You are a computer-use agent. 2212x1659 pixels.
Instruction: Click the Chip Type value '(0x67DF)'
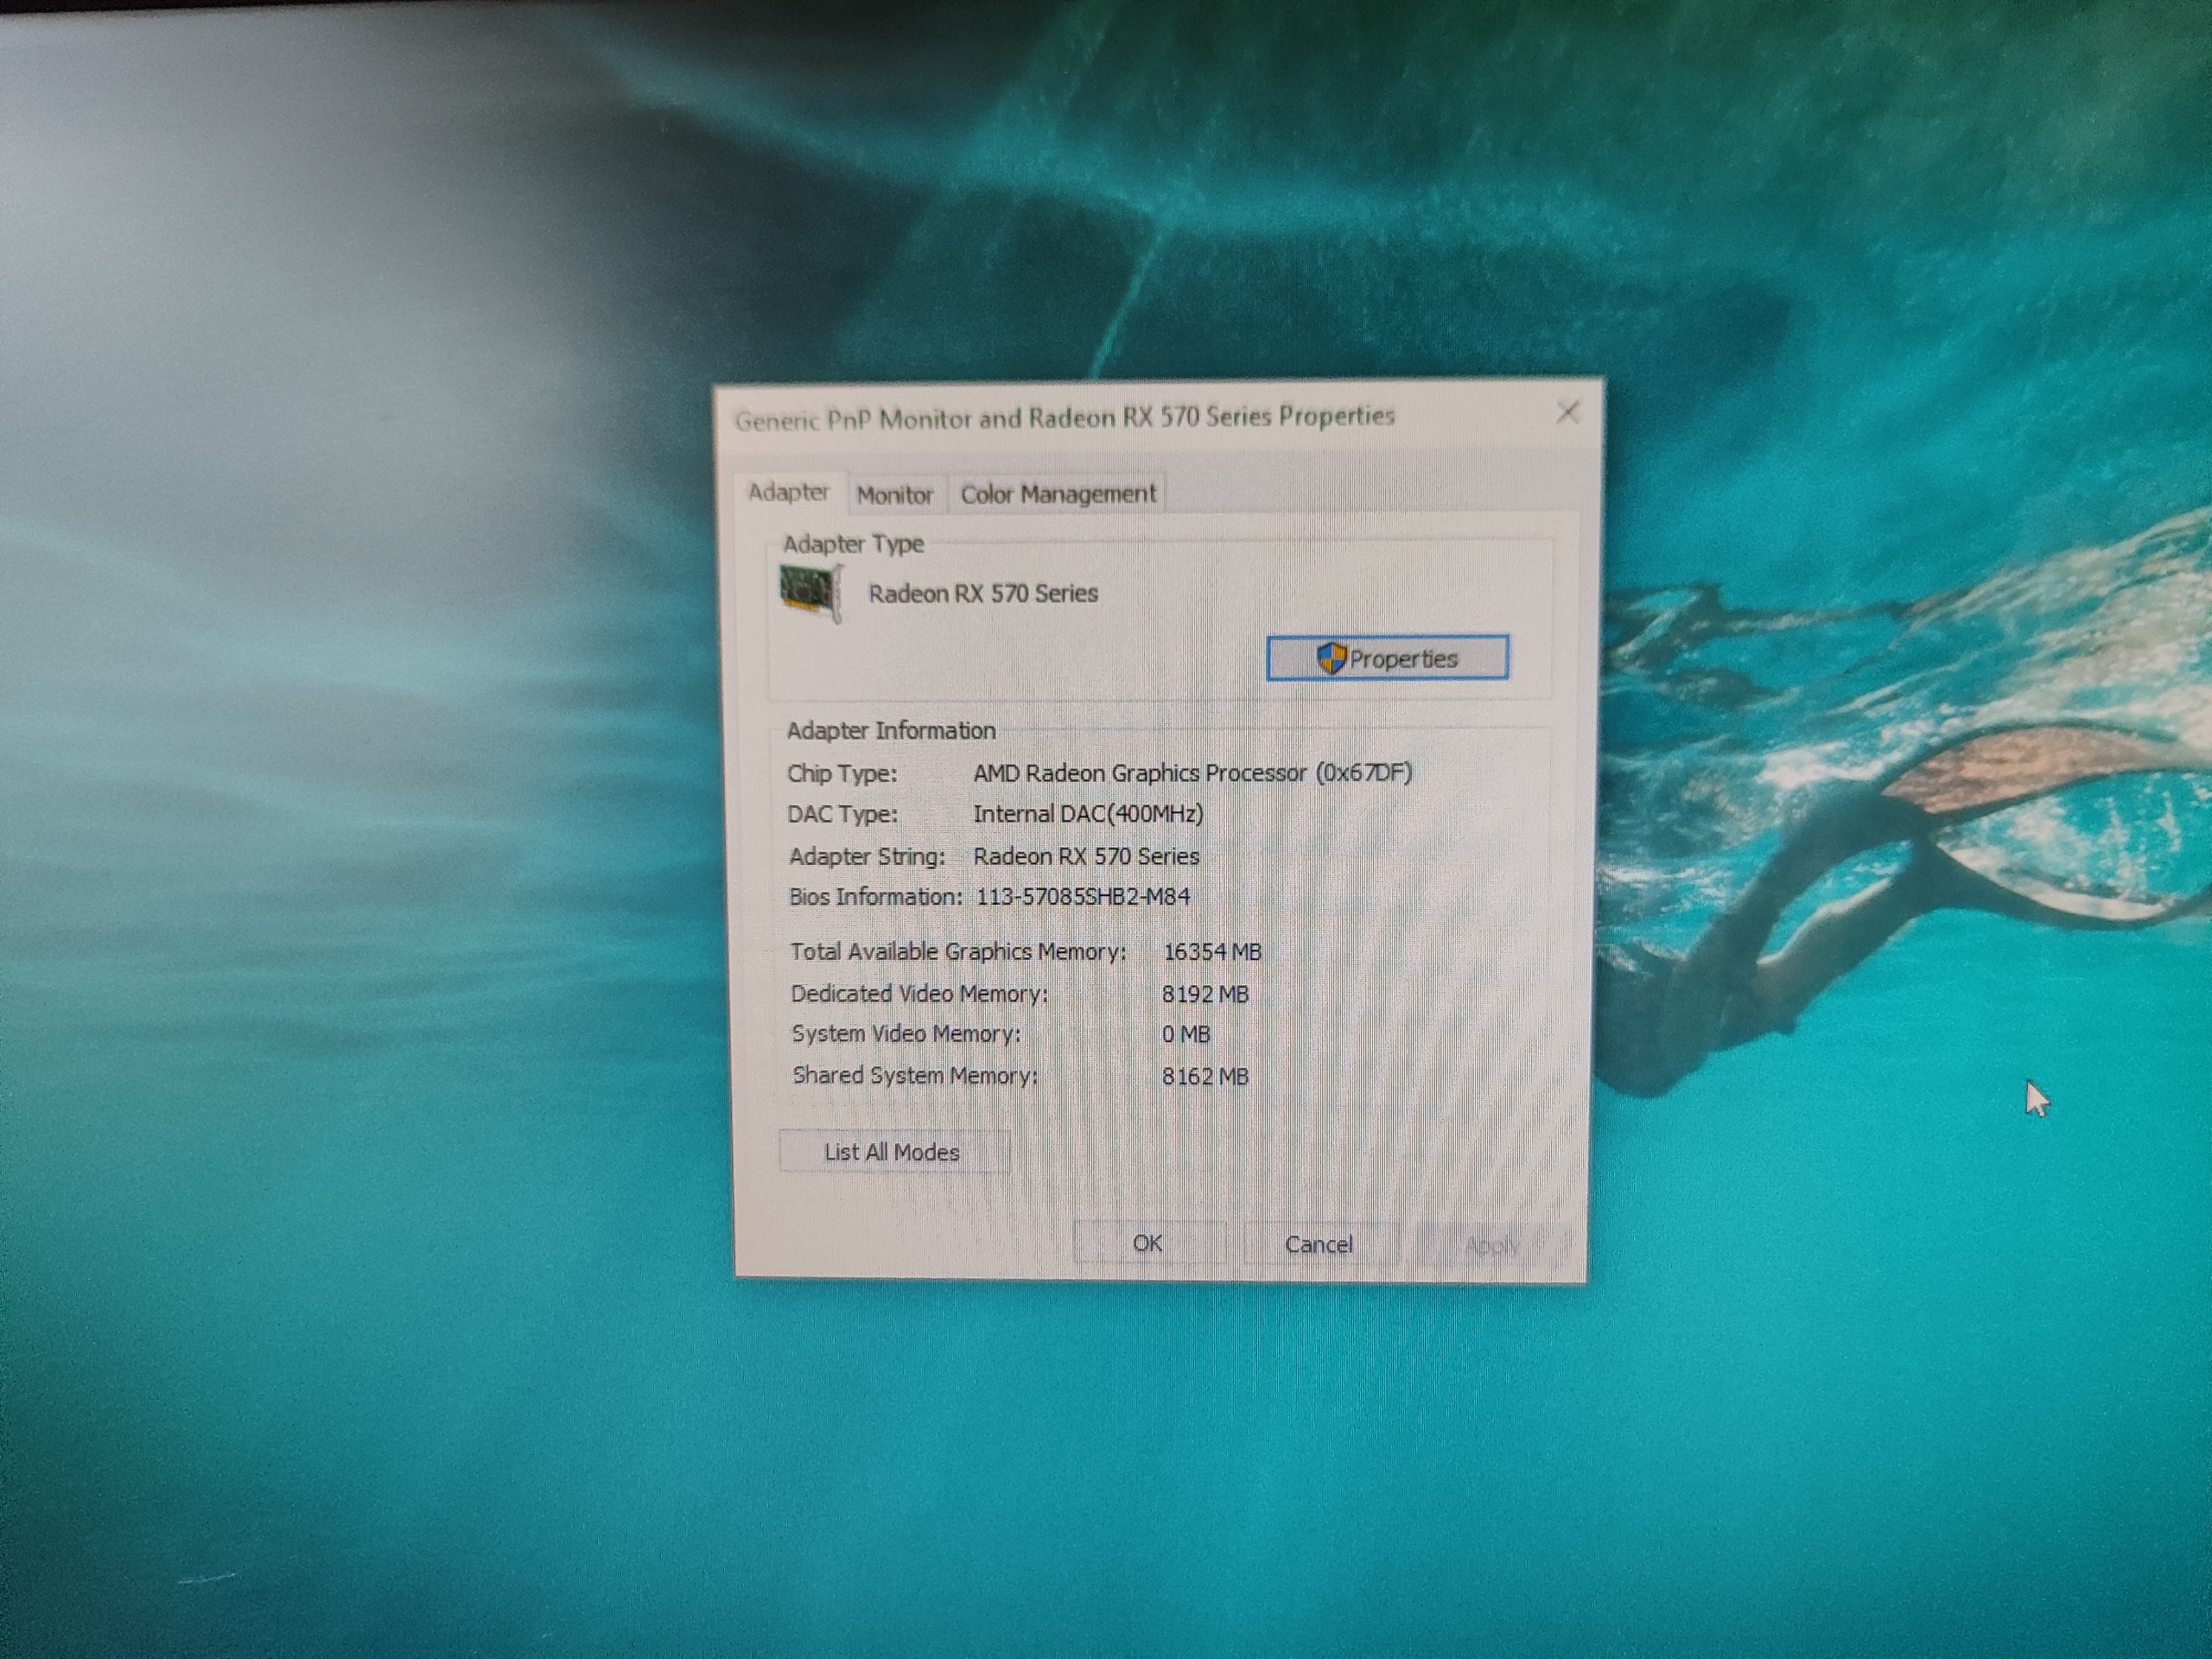1364,773
